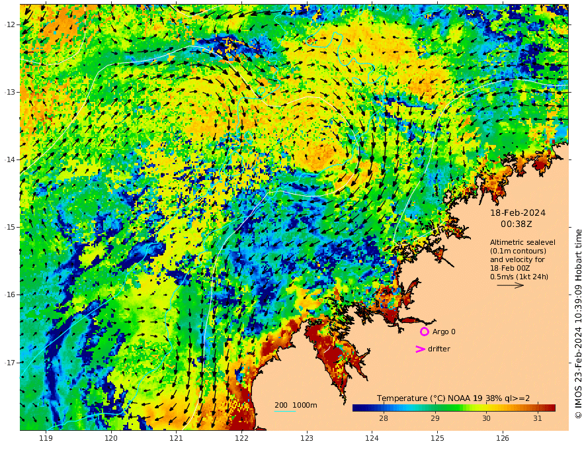Click the magenta Argo 0 circle marker
Viewport: 582px width, 450px height.
424,332
